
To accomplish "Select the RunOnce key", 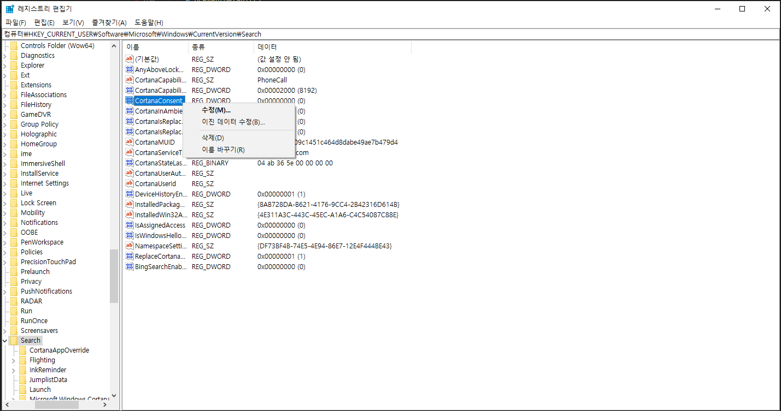I will click(34, 321).
